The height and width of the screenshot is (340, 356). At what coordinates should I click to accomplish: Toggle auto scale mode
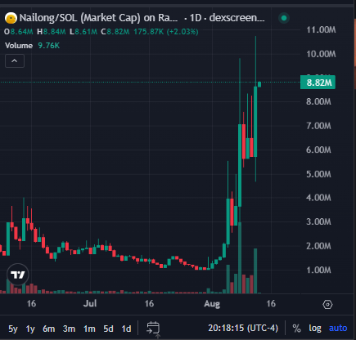338,328
